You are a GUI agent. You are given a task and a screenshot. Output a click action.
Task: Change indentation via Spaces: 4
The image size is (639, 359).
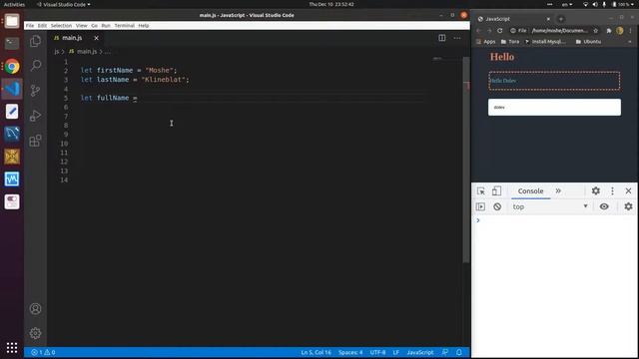pyautogui.click(x=350, y=352)
